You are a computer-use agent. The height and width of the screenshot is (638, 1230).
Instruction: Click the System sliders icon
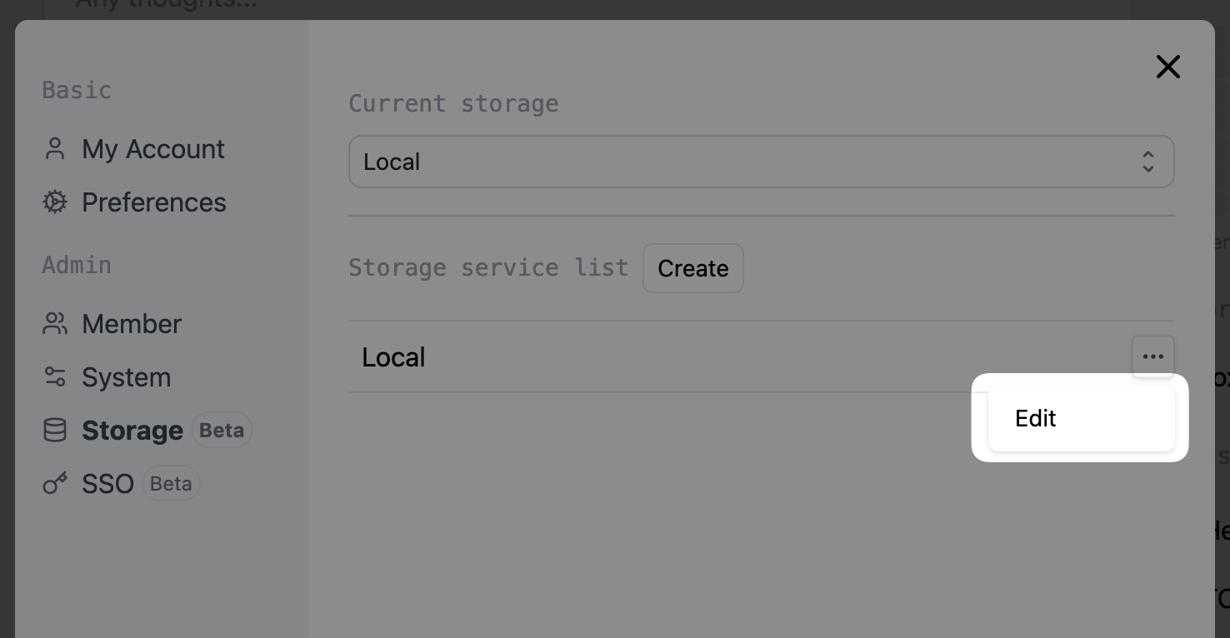[55, 377]
